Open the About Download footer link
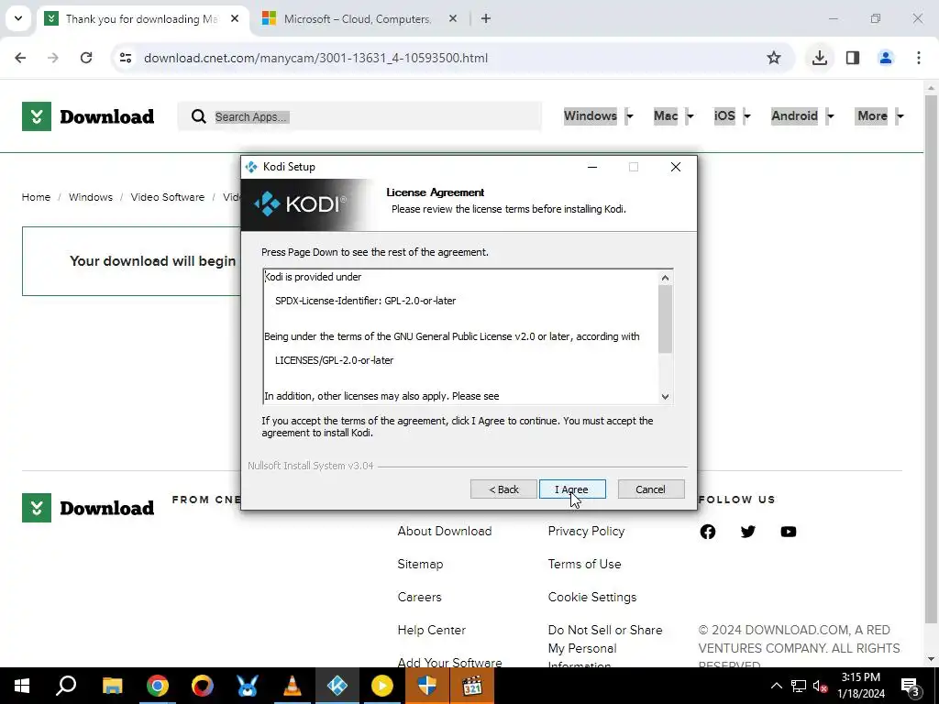 point(445,531)
